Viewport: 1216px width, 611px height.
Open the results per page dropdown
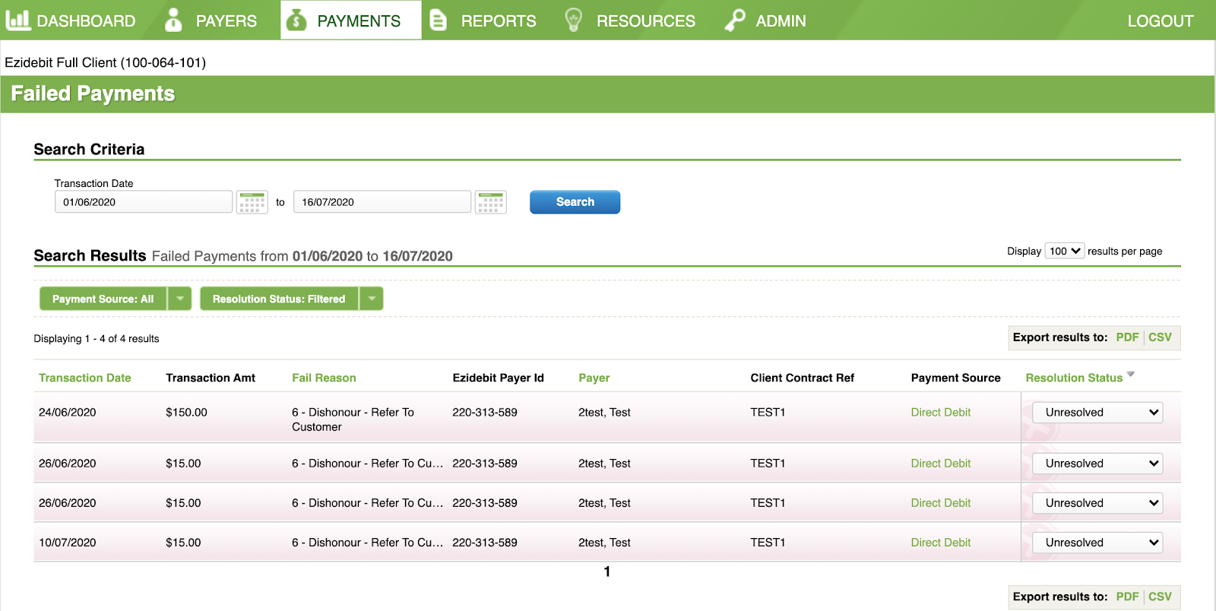click(x=1064, y=252)
